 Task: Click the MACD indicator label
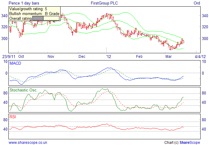pos(15,63)
